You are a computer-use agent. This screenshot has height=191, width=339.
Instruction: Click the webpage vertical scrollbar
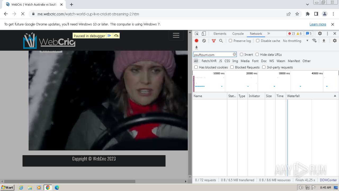pyautogui.click(x=190, y=134)
